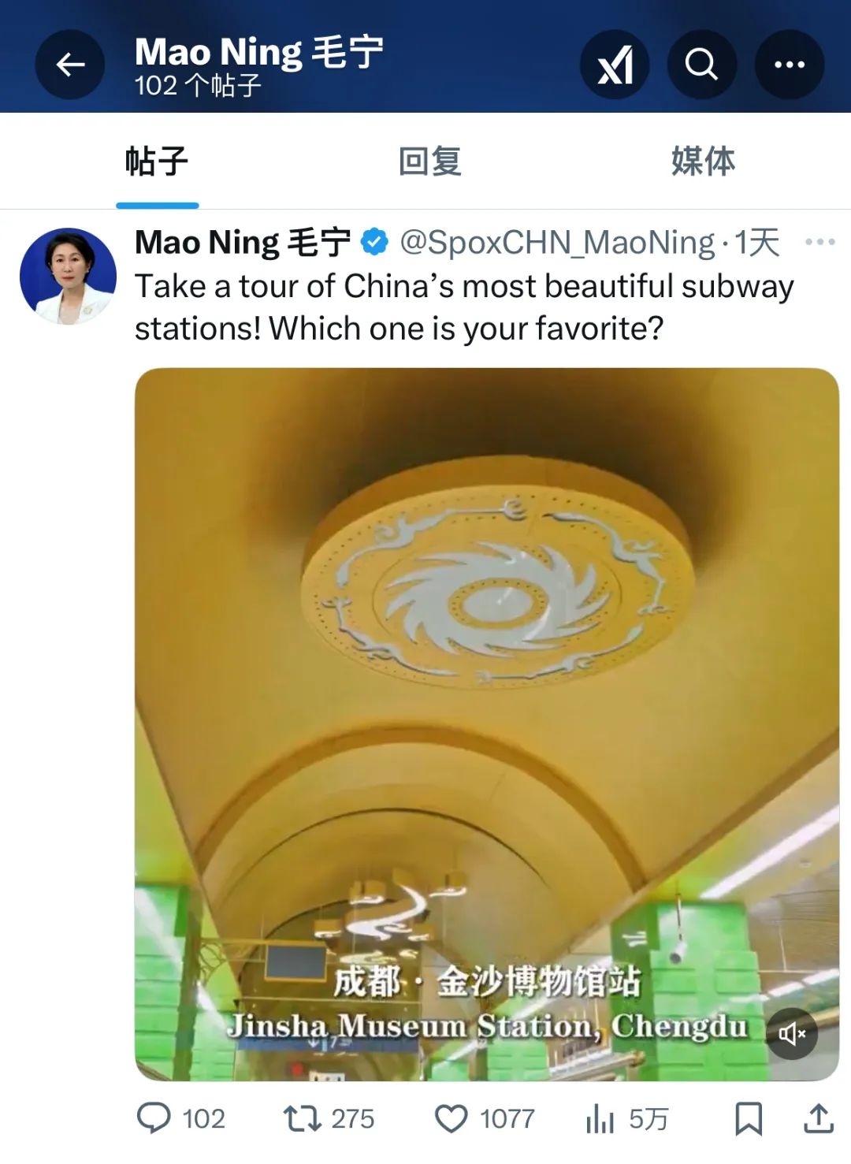Screen dimensions: 851x1164
Task: Open Grok xAI icon in header
Action: point(615,65)
